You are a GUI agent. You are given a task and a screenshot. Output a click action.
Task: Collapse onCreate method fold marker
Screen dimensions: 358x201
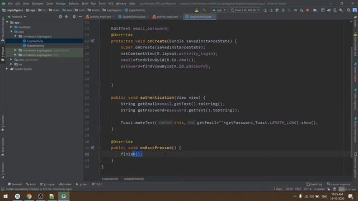tap(100, 41)
